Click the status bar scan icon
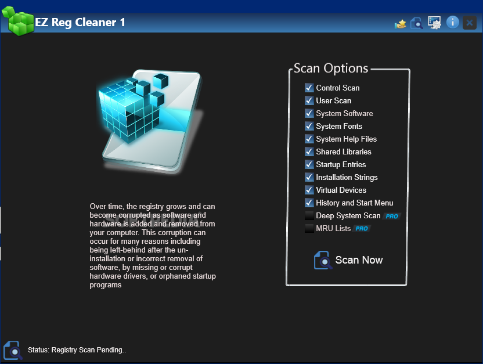This screenshot has width=483, height=364. [x=13, y=350]
